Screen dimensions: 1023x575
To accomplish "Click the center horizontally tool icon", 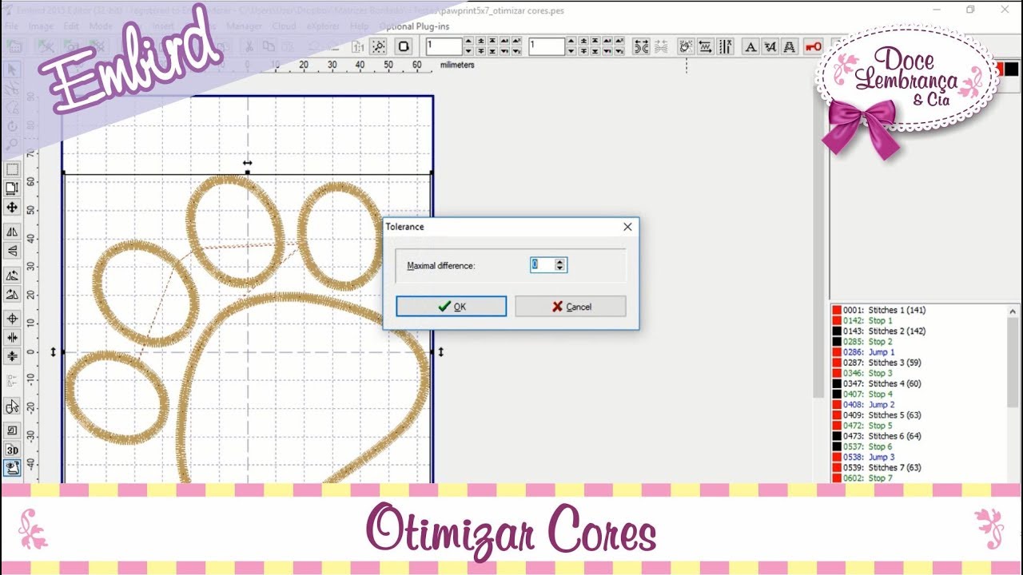I will pos(12,338).
